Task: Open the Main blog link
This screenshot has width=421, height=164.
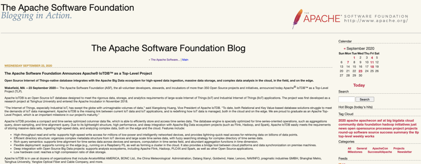Action: click(185, 60)
